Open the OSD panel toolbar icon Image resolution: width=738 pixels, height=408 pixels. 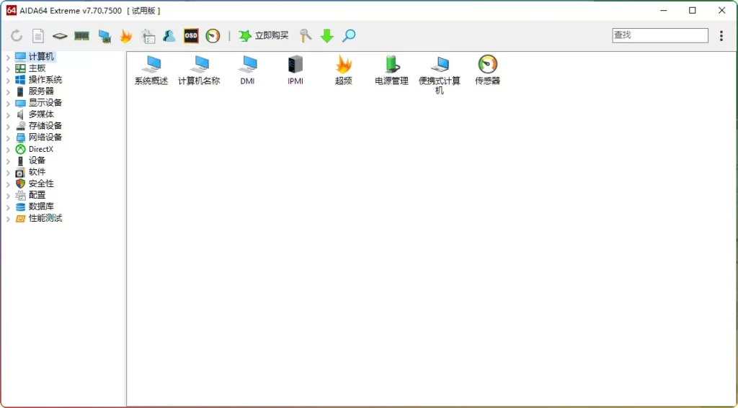pyautogui.click(x=191, y=36)
